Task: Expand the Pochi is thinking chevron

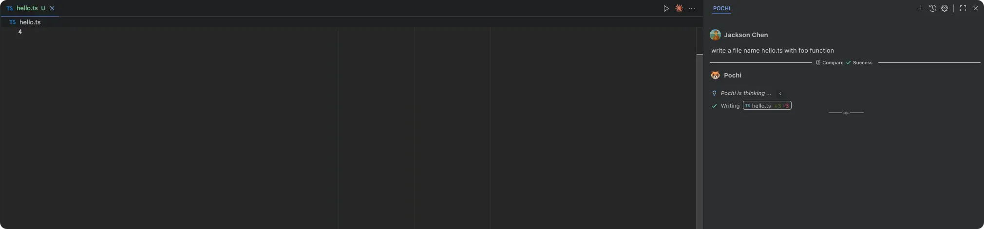Action: point(780,94)
